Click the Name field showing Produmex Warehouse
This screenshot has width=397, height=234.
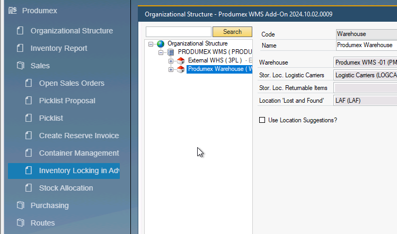pos(366,45)
